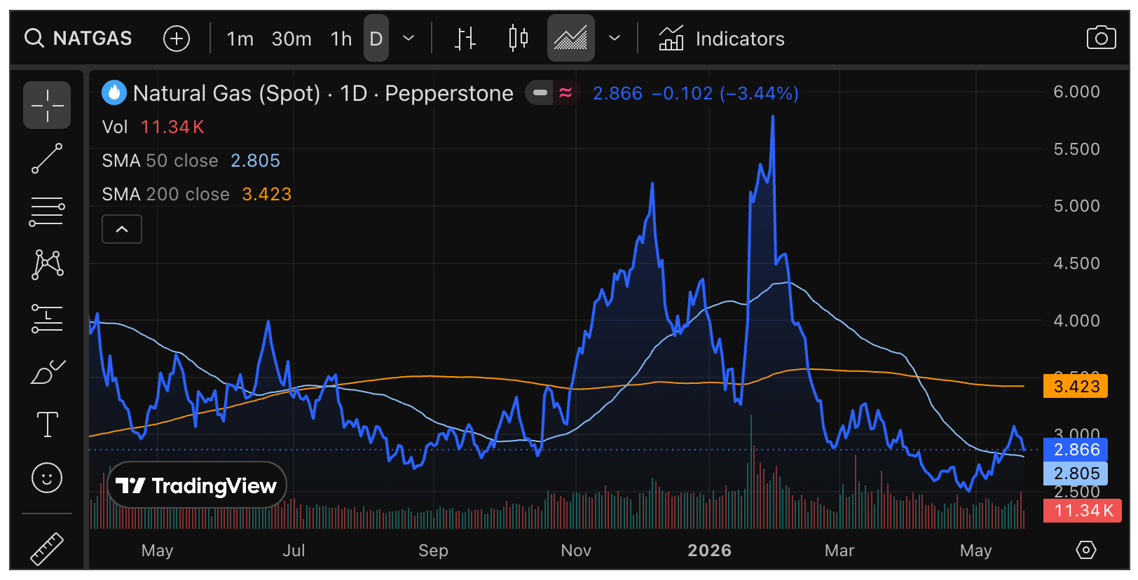This screenshot has height=580, width=1138.
Task: Select the brush drawing tool
Action: click(x=47, y=371)
